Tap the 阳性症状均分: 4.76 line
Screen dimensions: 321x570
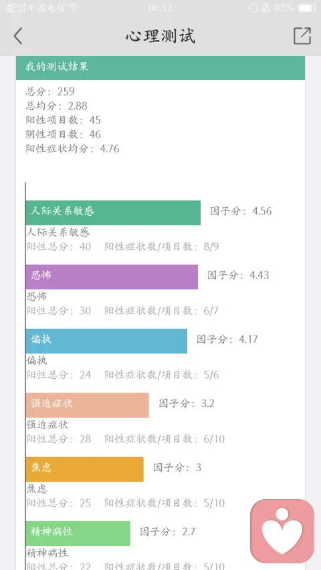(72, 148)
